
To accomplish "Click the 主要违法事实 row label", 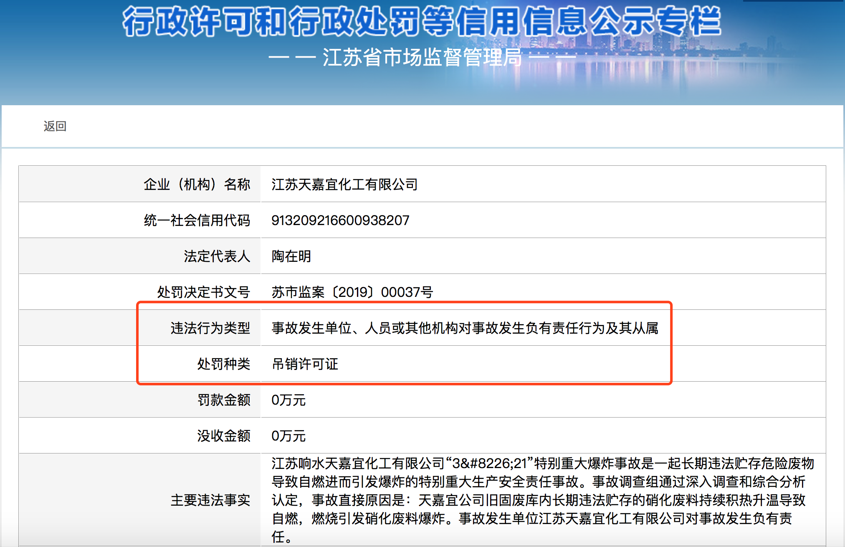I will click(x=210, y=500).
